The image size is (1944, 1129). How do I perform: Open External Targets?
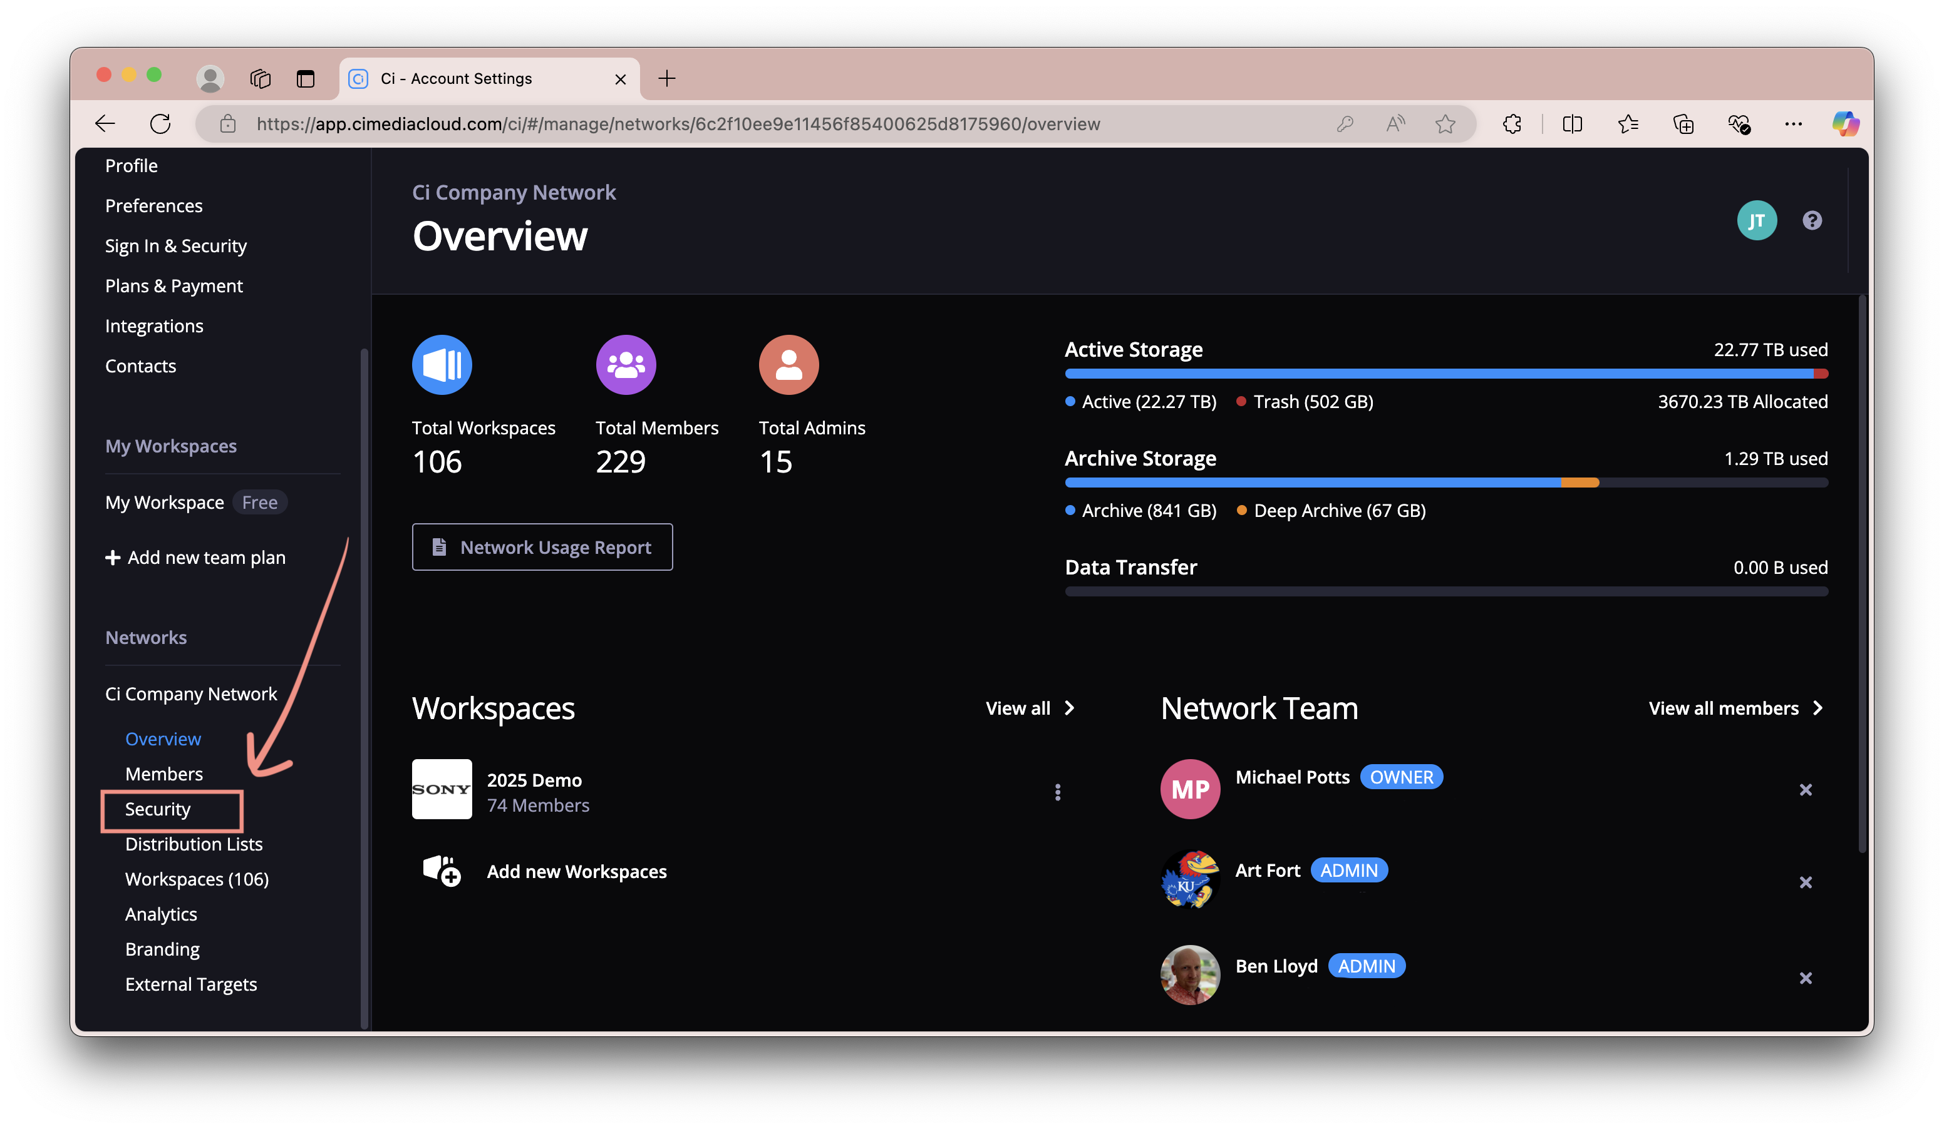pos(190,984)
